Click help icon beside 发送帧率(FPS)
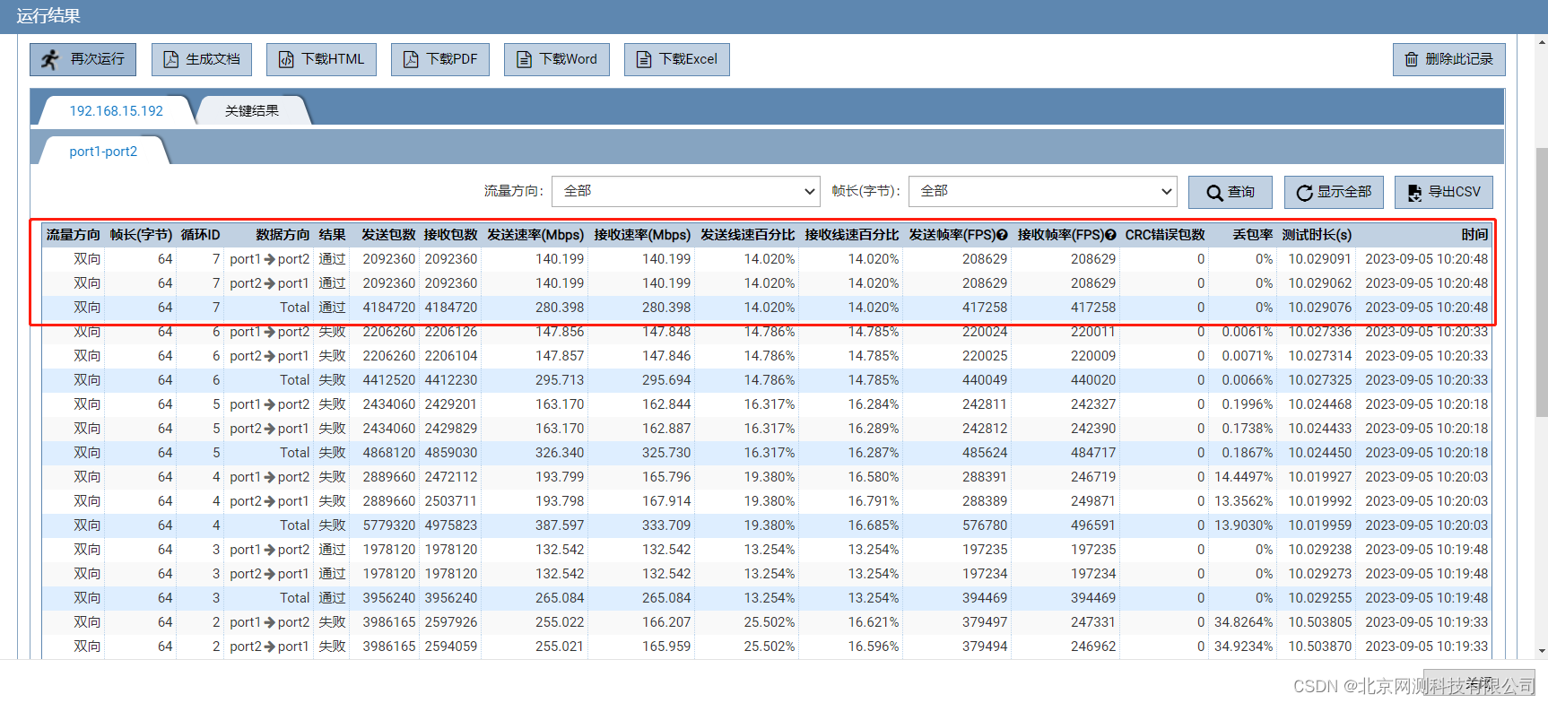 pyautogui.click(x=1002, y=235)
